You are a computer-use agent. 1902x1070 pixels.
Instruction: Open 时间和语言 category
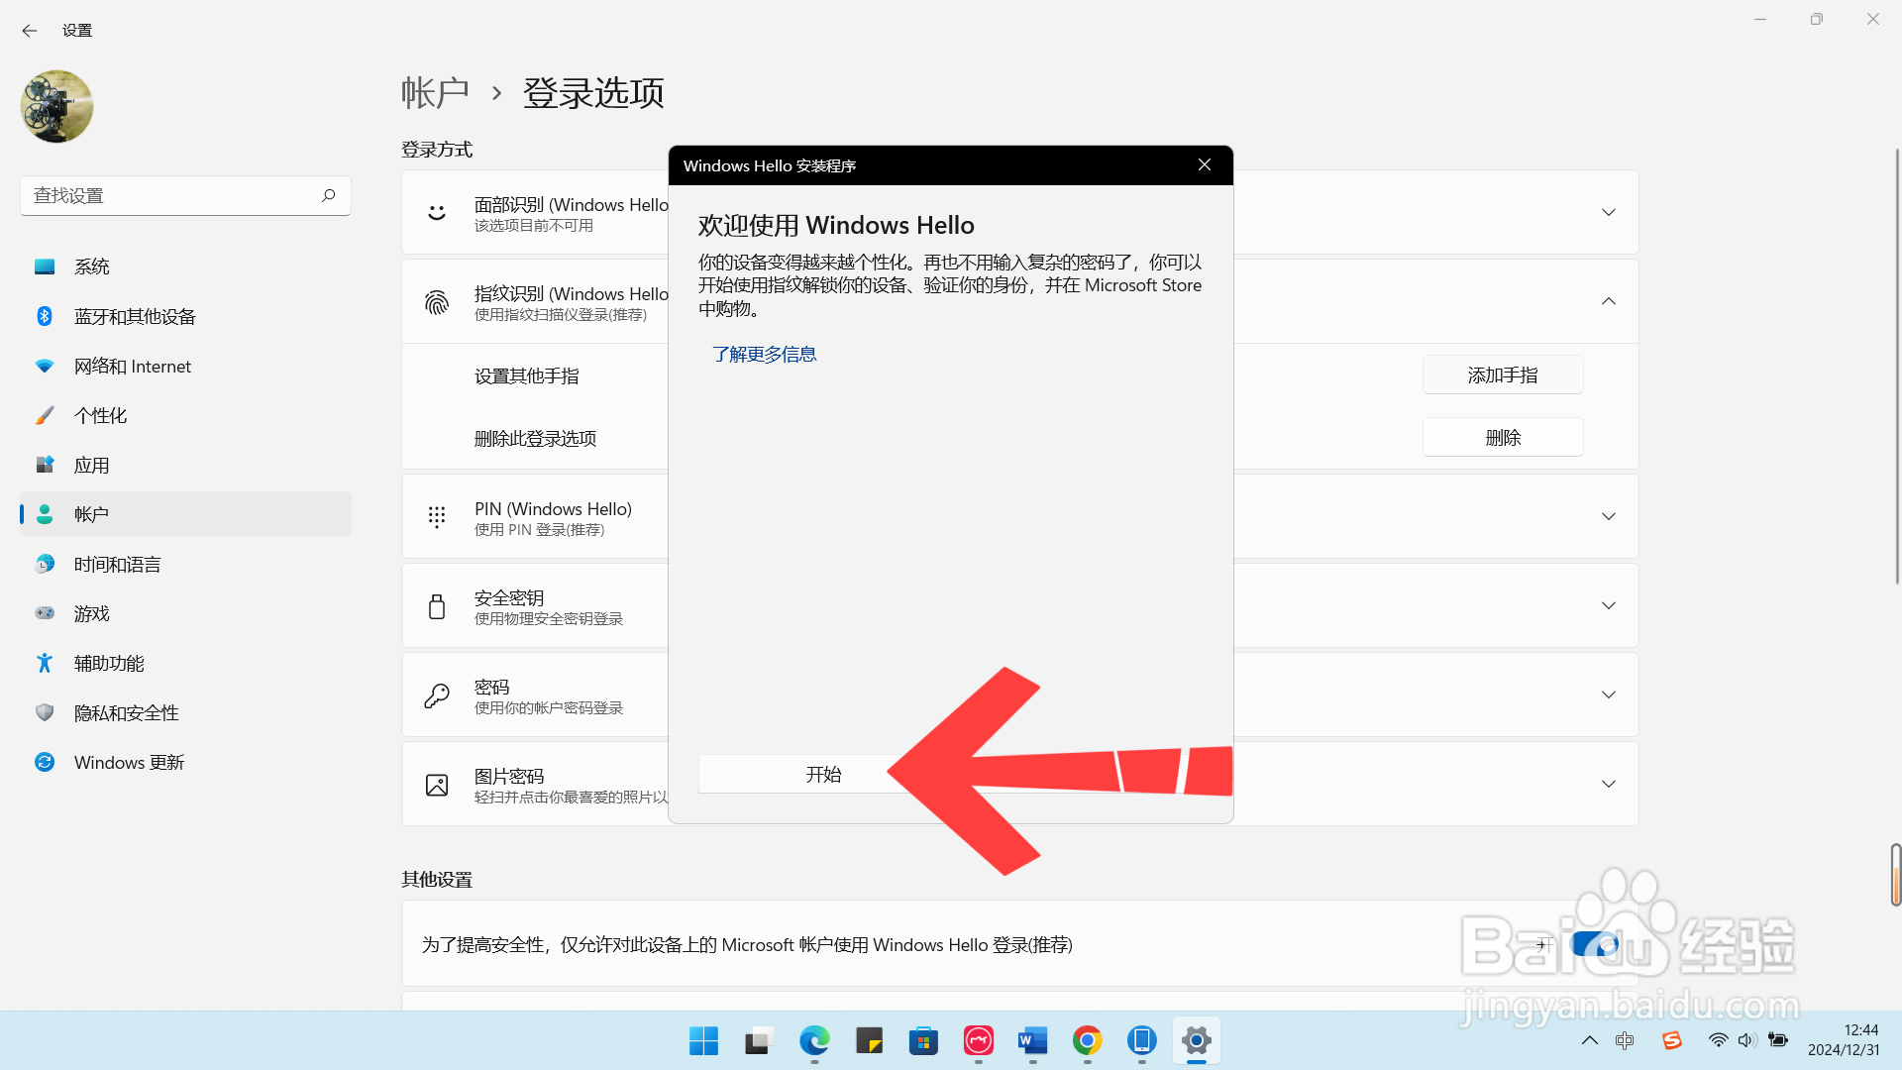pyautogui.click(x=185, y=564)
